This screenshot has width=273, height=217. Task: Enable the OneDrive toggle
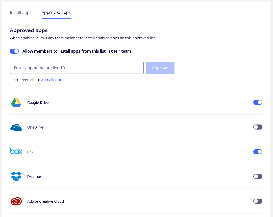coord(258,127)
